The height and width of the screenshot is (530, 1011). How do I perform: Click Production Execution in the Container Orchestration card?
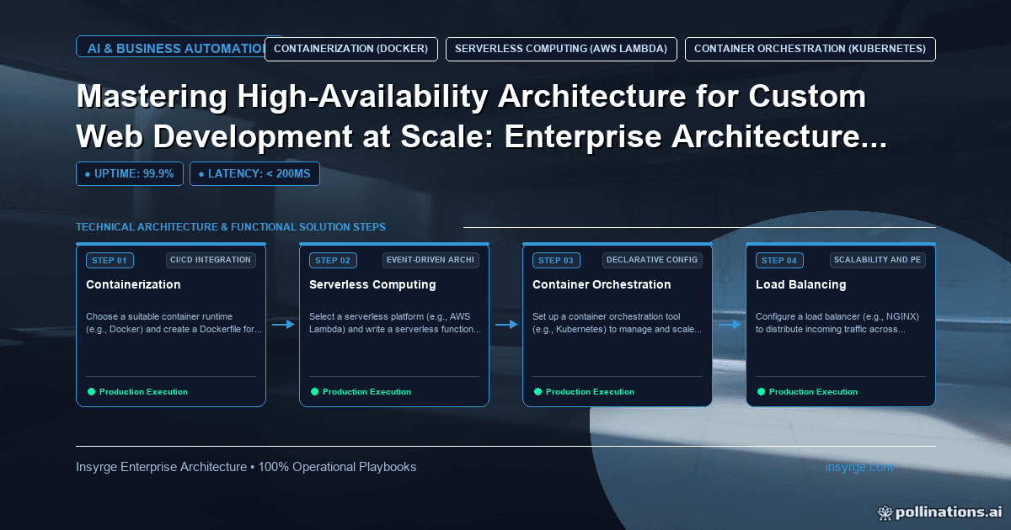(x=590, y=392)
